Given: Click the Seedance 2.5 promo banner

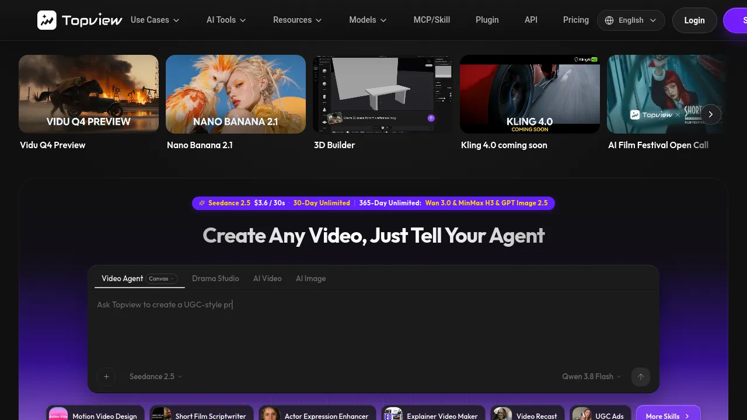Looking at the screenshot, I should click(373, 203).
